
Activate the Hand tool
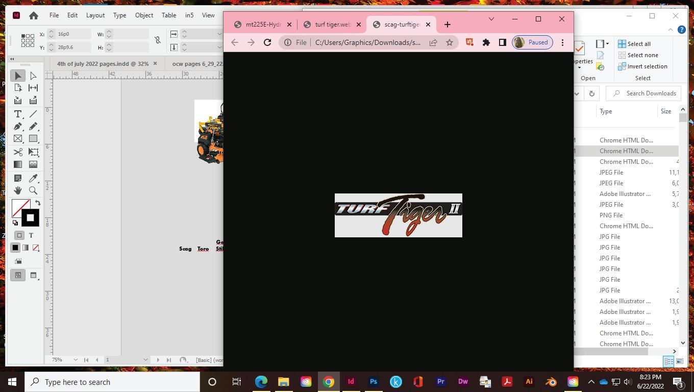(18, 190)
